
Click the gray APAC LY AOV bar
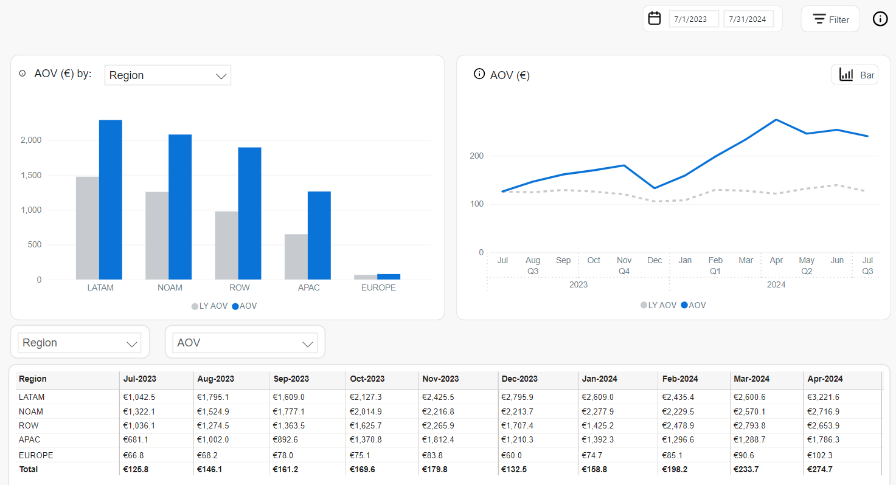[296, 257]
